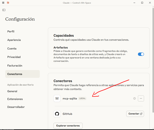The height and width of the screenshot is (130, 154).
Task: Toggle the sidebar panel icon
Action: coord(4,10)
